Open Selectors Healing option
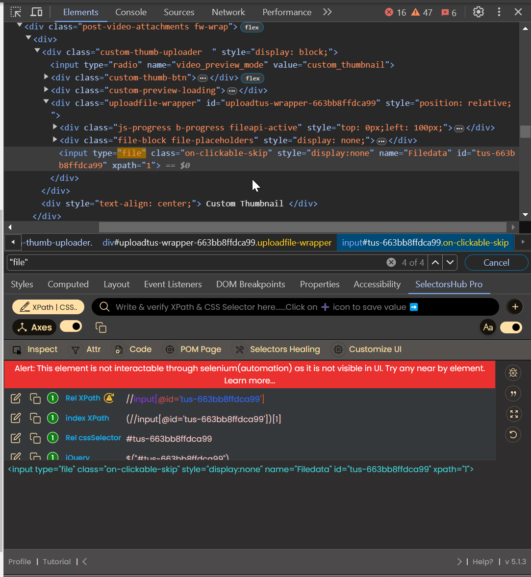The image size is (531, 577). pyautogui.click(x=277, y=349)
